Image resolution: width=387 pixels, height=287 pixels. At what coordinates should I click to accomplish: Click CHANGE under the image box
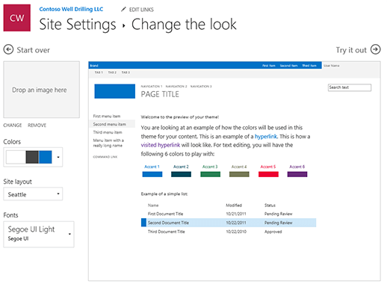13,126
